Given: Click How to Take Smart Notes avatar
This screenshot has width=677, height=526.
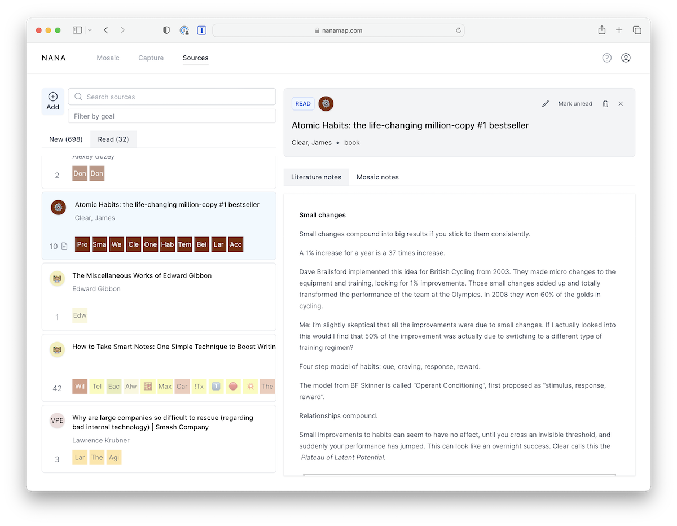Looking at the screenshot, I should [57, 349].
